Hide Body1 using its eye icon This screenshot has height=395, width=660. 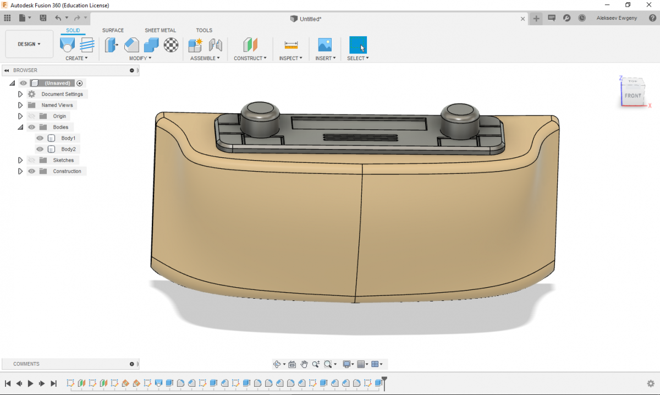pos(40,138)
